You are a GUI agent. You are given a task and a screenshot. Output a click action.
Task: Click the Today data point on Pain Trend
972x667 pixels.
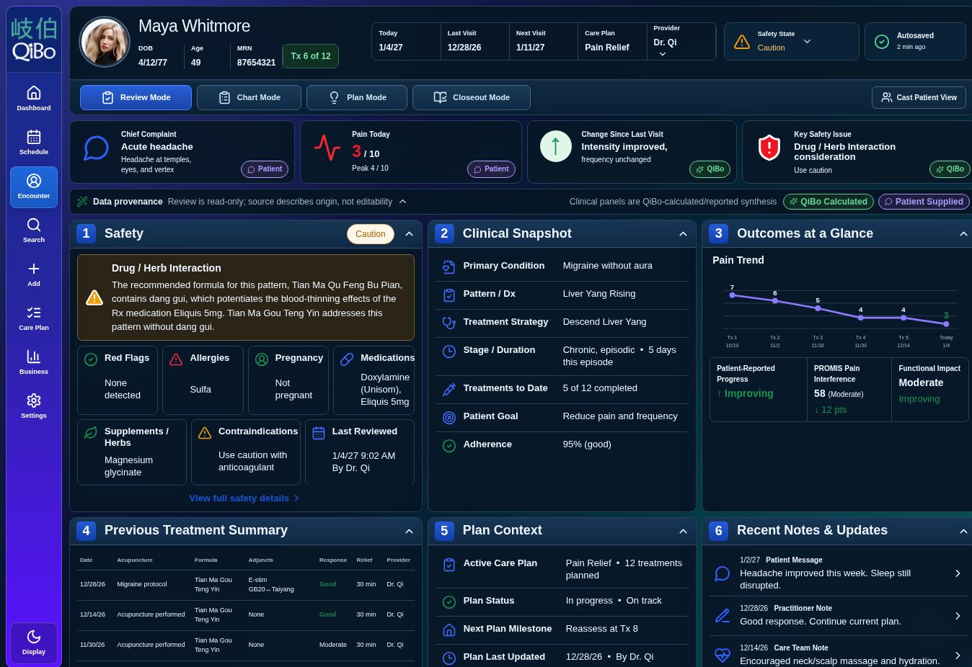(946, 324)
